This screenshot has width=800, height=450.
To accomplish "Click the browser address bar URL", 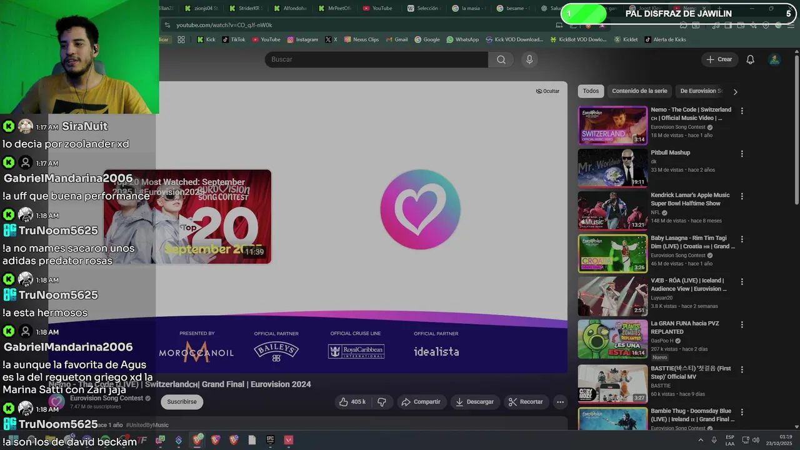I will click(224, 25).
